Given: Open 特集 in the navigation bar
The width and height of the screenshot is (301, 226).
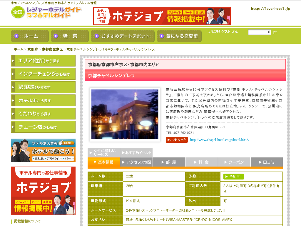Looking at the screenshot, I should [x=70, y=36].
